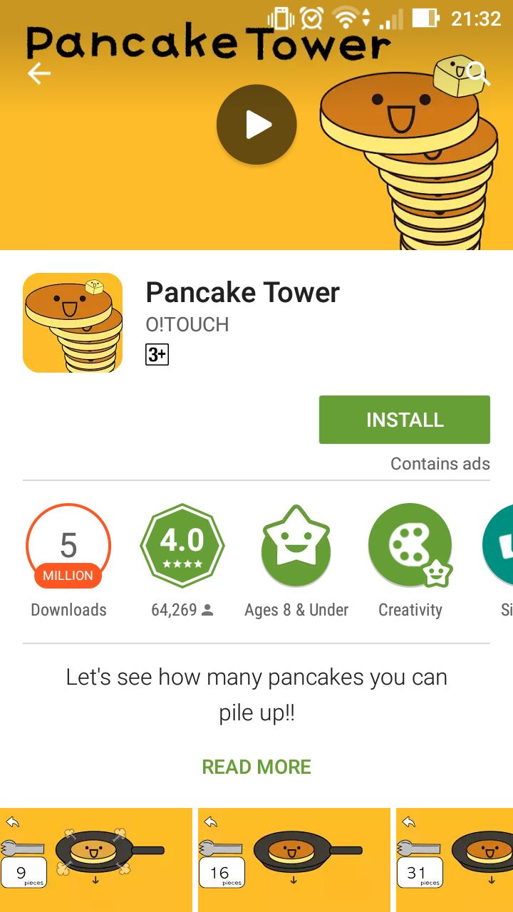Tap the Ages 8 & Under star icon
Viewport: 513px width, 912px height.
pos(296,546)
